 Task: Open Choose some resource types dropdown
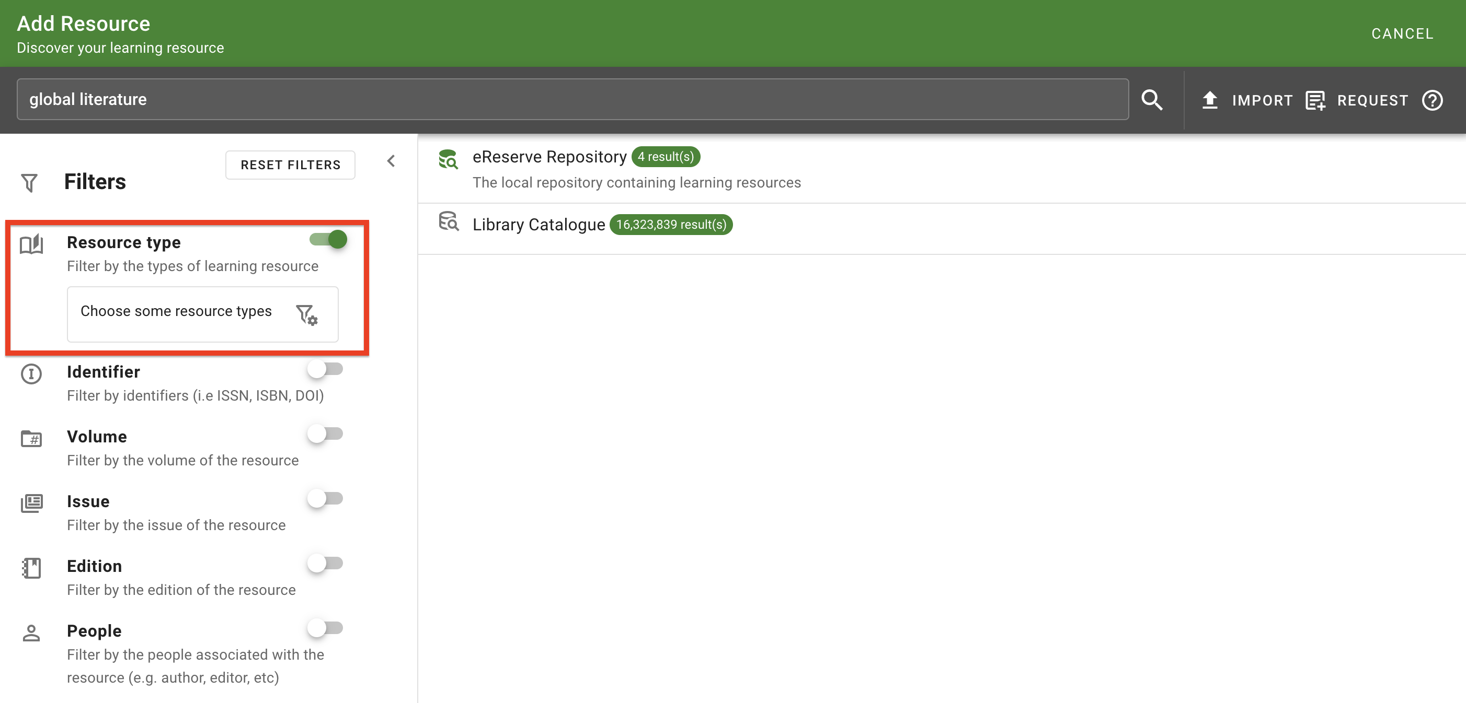(176, 311)
